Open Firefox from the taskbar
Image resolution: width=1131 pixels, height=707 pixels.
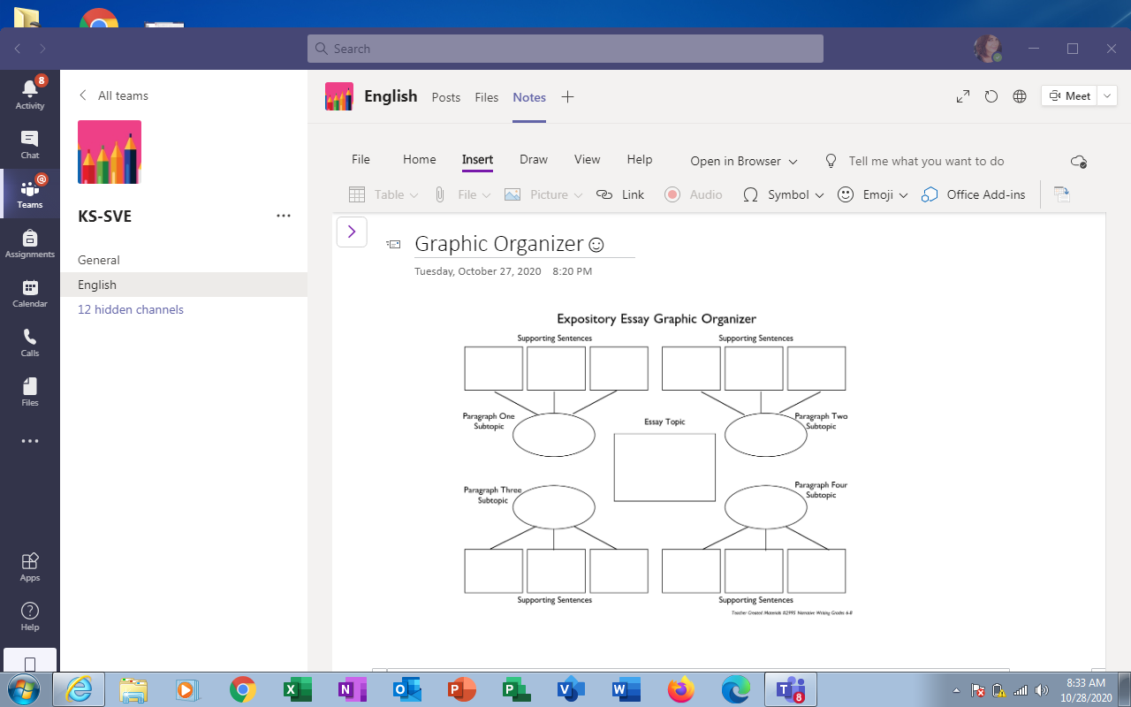pyautogui.click(x=680, y=689)
